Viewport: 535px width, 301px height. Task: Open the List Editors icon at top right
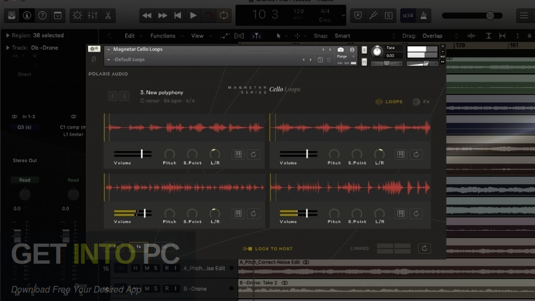coord(524,16)
